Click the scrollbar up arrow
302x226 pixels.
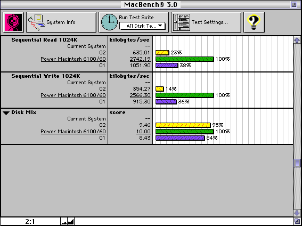point(297,40)
